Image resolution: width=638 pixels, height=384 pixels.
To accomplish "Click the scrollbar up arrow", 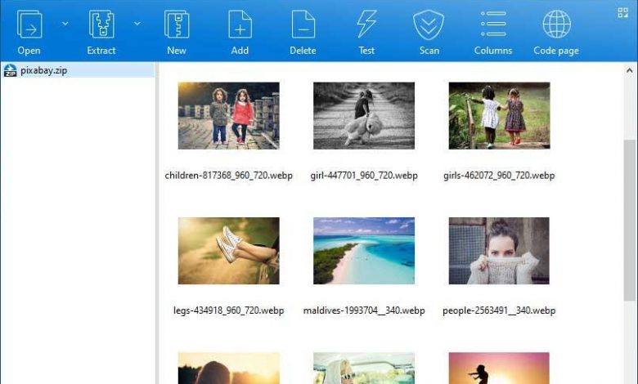I will [x=630, y=71].
